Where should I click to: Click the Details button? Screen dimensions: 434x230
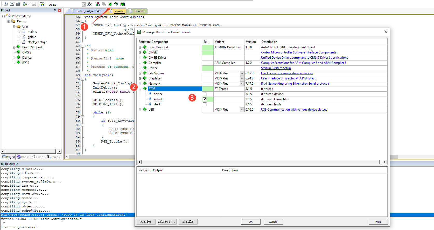188,222
